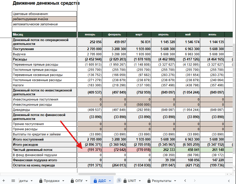The height and width of the screenshot is (184, 236).
Task: Open dropdown arrow of Результаты tab
Action: pos(175,181)
